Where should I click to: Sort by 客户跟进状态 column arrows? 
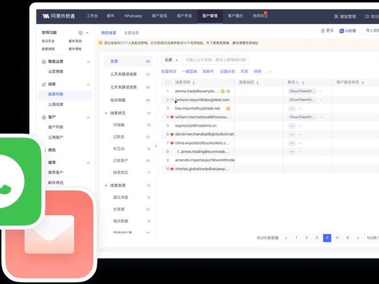(x=363, y=82)
